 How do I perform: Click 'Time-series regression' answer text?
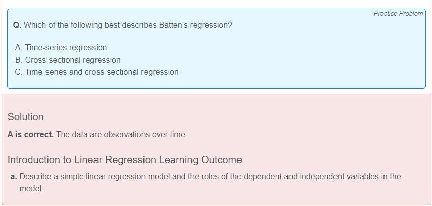(66, 47)
